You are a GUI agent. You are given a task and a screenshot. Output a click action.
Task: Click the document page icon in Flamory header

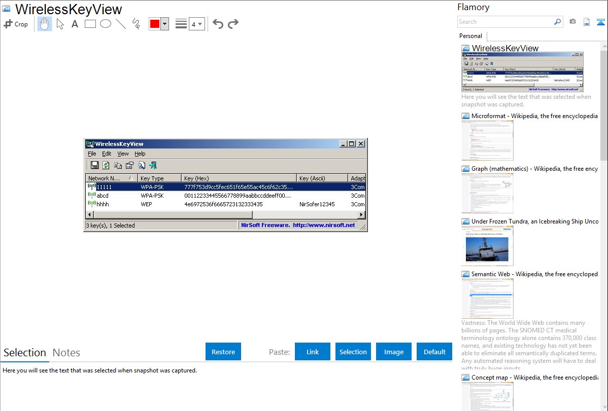(587, 22)
